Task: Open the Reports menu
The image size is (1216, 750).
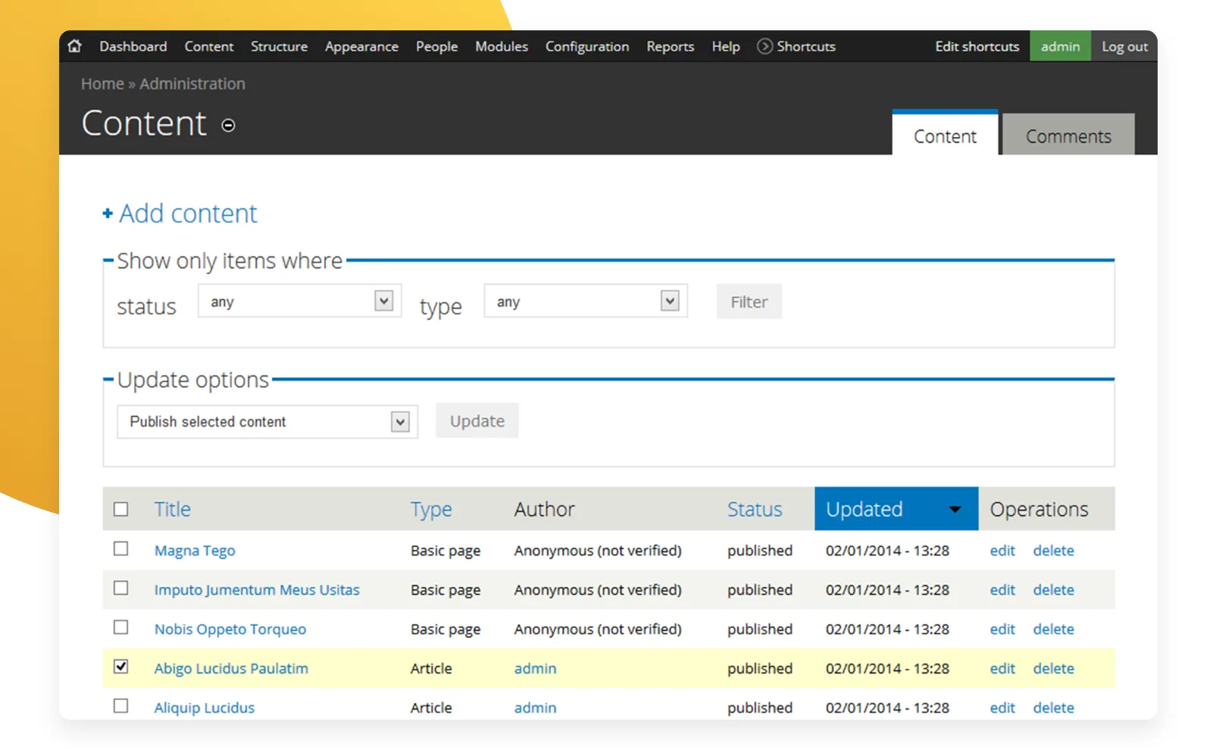Action: (x=671, y=46)
